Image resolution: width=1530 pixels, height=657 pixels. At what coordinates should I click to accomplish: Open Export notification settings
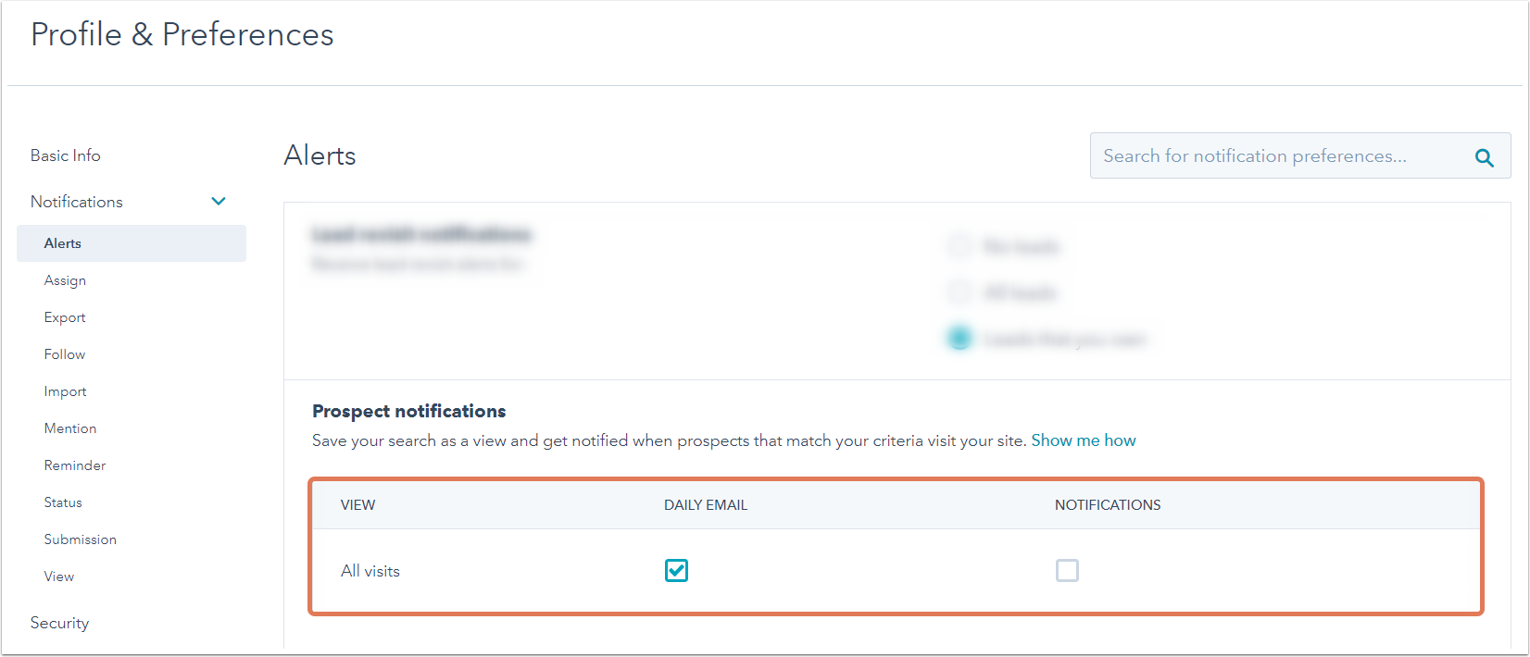(x=65, y=317)
